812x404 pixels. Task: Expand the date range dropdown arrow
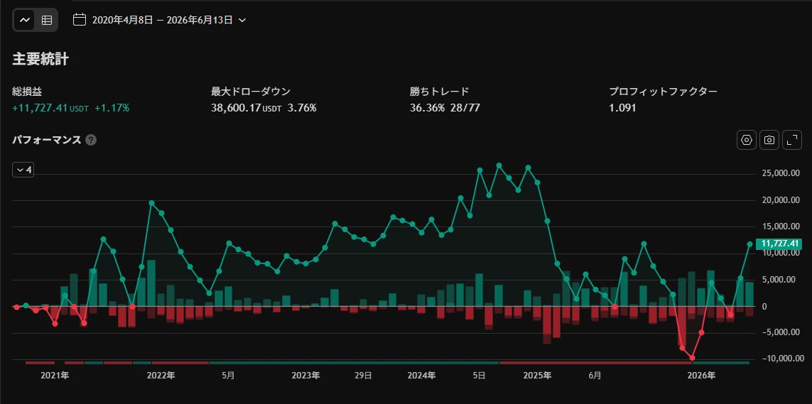coord(242,21)
